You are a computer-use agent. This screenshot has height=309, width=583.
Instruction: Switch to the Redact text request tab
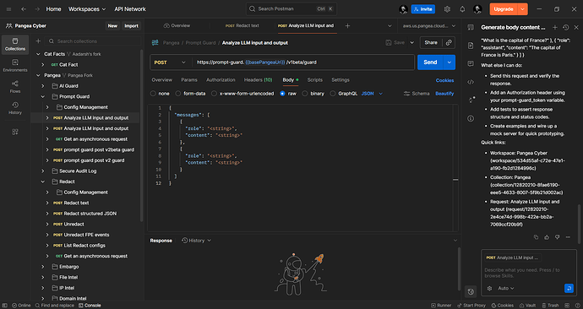tap(242, 25)
